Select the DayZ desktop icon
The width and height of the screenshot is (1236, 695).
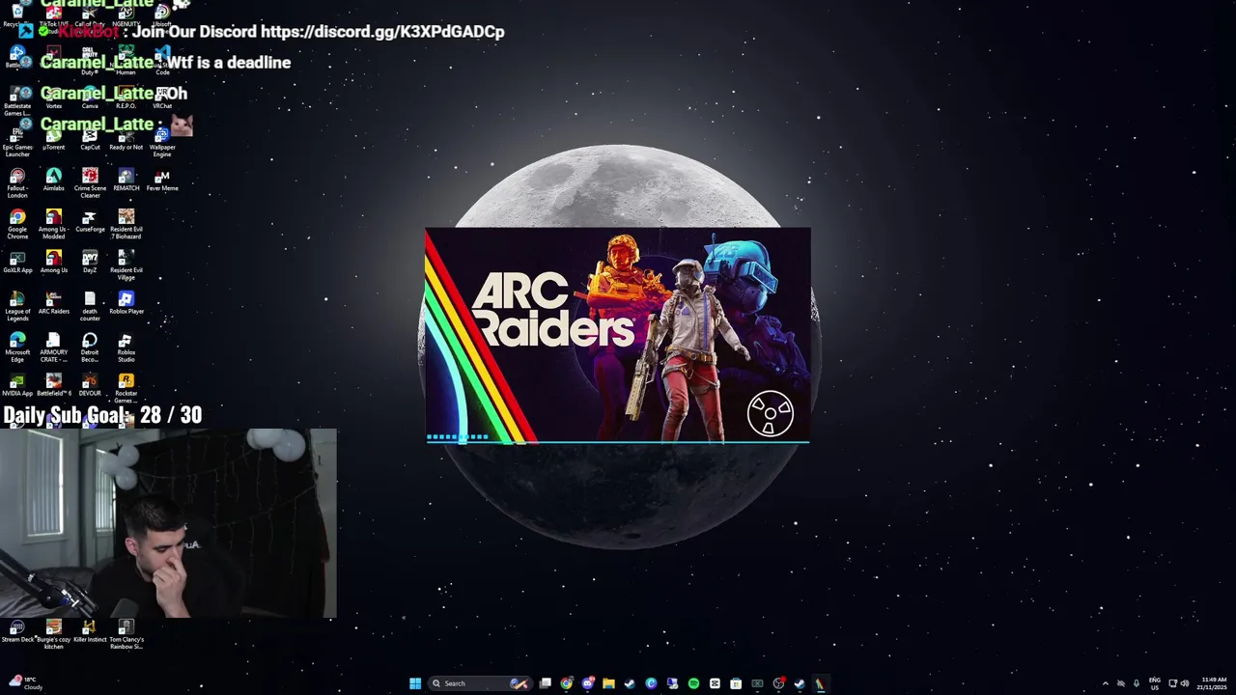(90, 263)
